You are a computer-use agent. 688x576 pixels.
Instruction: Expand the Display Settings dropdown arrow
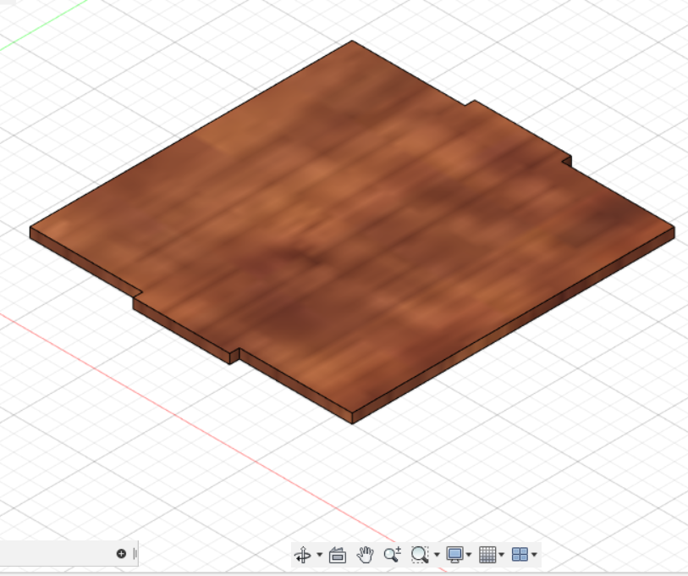[x=469, y=555]
